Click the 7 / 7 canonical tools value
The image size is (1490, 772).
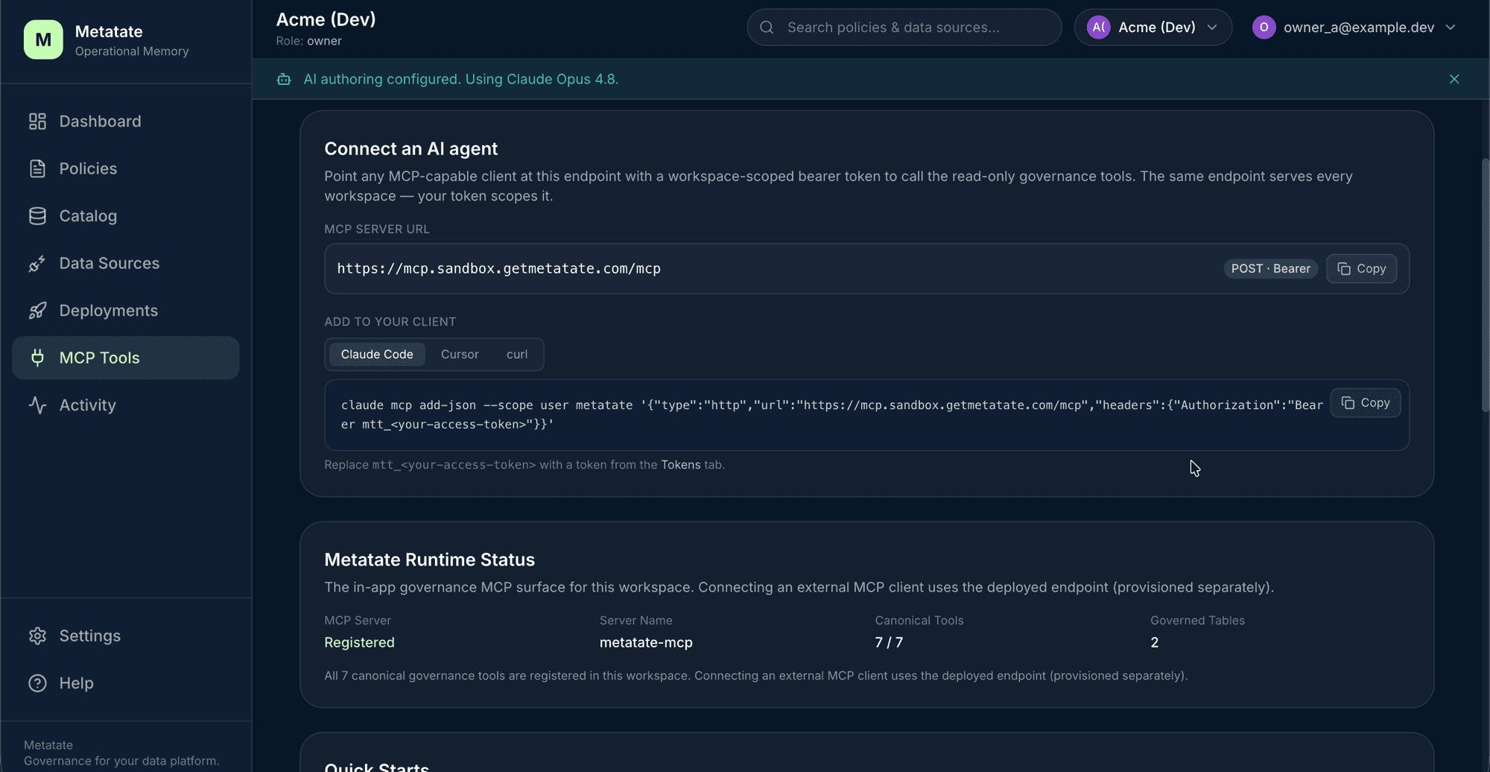pyautogui.click(x=889, y=642)
